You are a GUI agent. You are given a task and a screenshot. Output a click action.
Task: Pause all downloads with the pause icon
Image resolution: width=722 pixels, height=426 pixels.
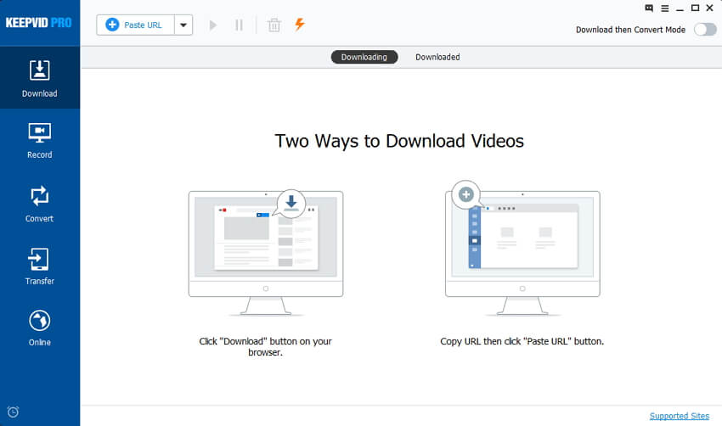pos(239,25)
